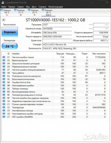Click the status orb for attribute B8
Screen dimensions: 111x143
(4, 82)
